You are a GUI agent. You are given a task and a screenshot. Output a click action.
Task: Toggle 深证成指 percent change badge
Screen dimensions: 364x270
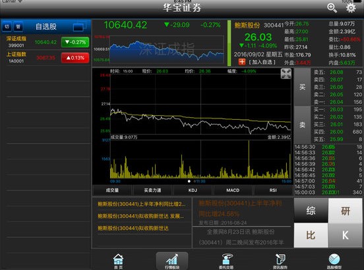[75, 42]
